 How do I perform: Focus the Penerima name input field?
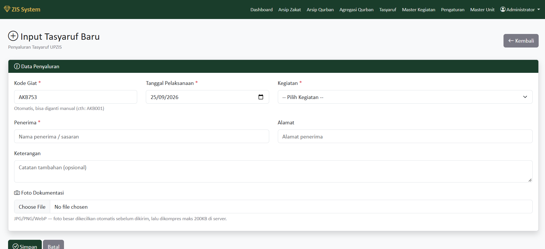click(142, 136)
